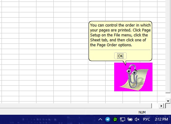Open the network connection tray icon
Image resolution: width=171 pixels, height=124 pixels.
click(x=123, y=119)
